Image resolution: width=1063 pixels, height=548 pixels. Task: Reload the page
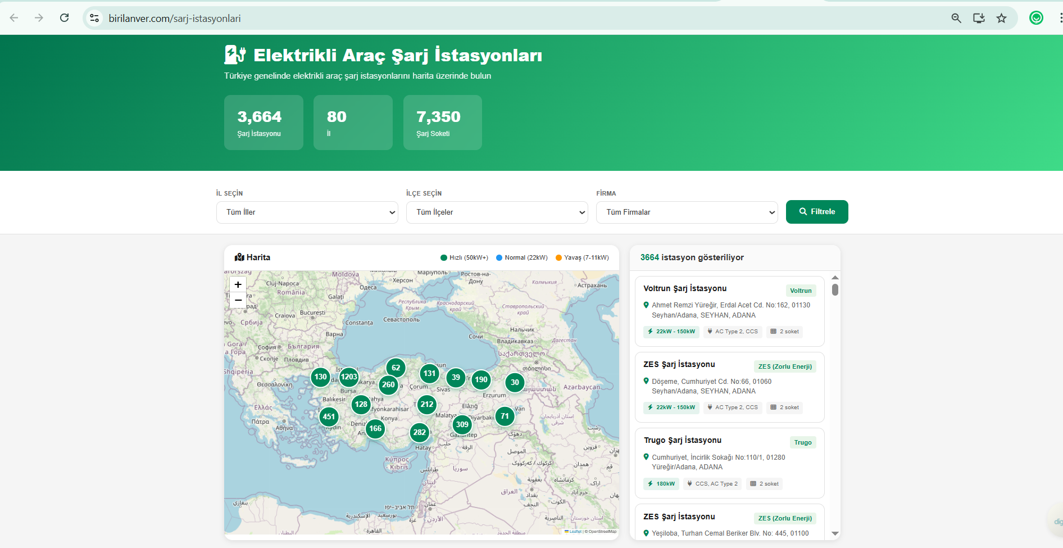coord(65,18)
